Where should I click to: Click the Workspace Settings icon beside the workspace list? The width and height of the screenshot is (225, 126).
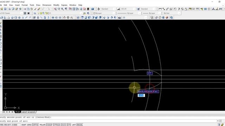pyautogui.click(x=25, y=13)
